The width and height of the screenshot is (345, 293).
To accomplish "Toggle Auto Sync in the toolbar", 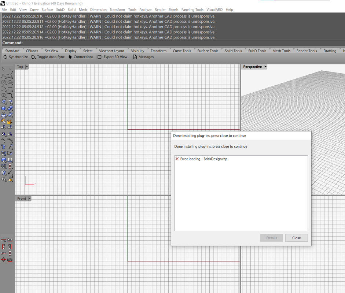I will 48,57.
